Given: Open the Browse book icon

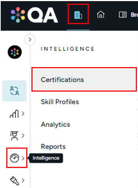Looking at the screenshot, I should [122, 15].
